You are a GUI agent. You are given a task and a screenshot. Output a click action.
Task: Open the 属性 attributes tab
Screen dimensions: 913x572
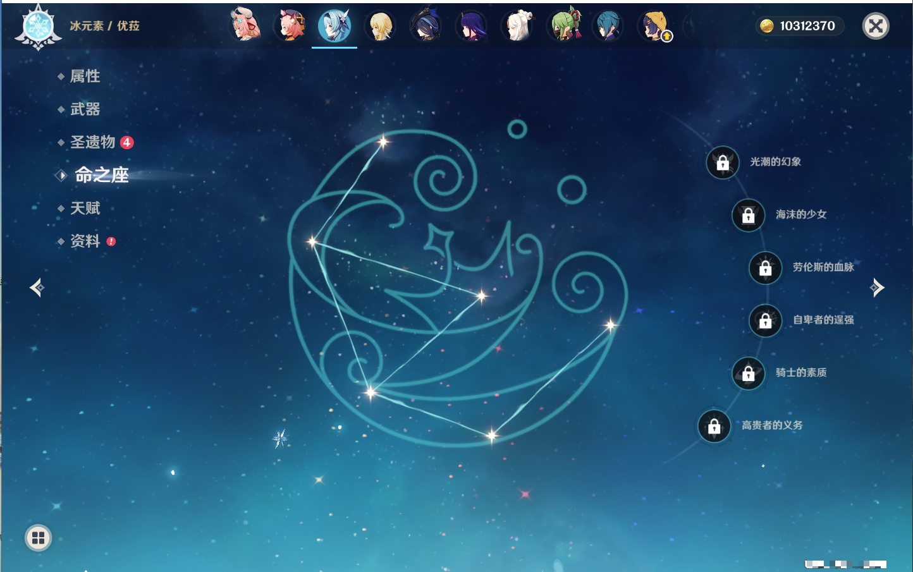85,76
